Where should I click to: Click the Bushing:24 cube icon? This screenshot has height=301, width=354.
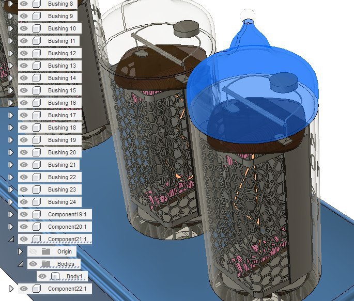37,202
